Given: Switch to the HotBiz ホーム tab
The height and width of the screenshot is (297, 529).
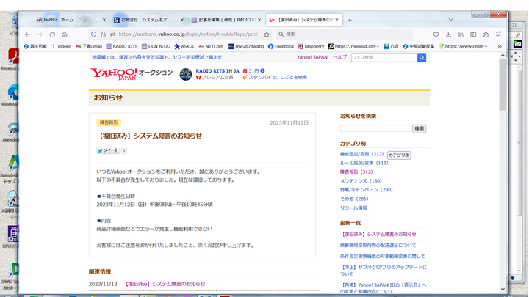Looking at the screenshot, I should click(x=70, y=20).
